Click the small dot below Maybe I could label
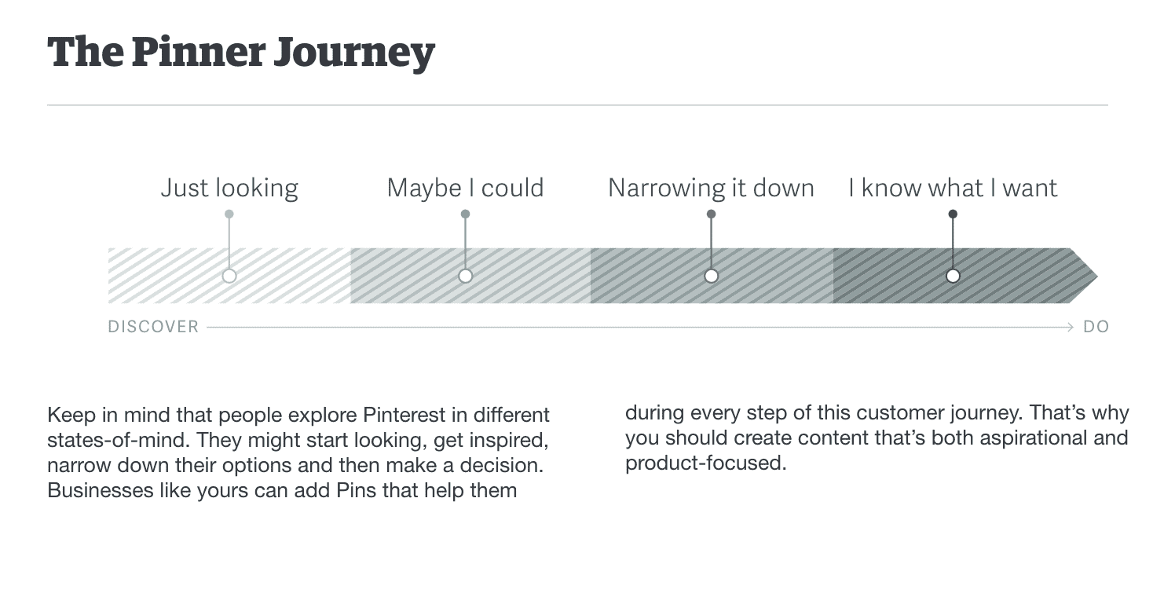 click(x=465, y=214)
